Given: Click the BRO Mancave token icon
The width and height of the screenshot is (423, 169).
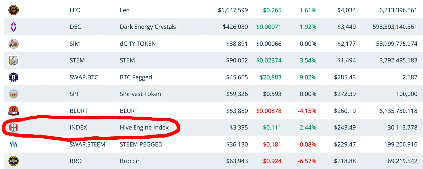Looking at the screenshot, I should pos(13,161).
